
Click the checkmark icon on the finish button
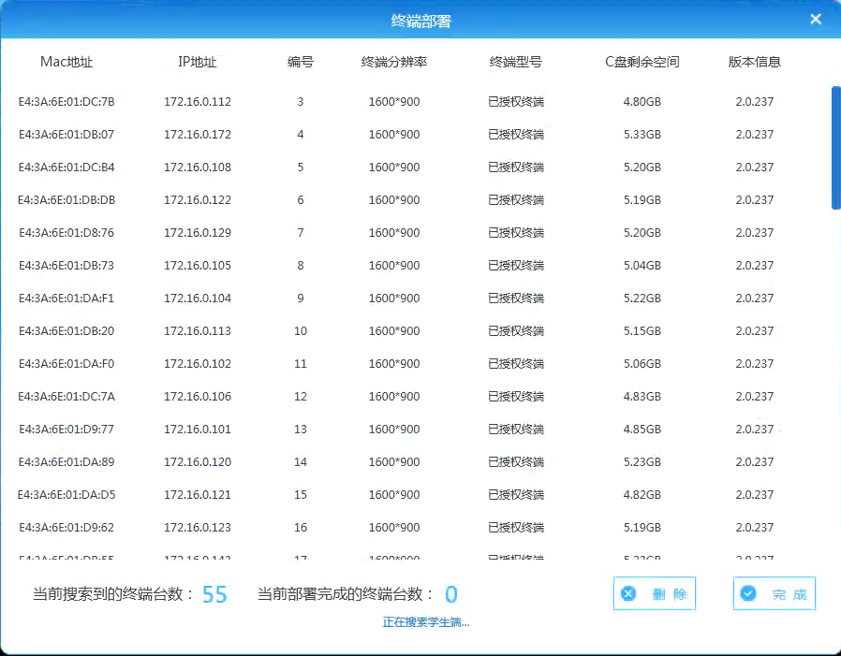(747, 593)
